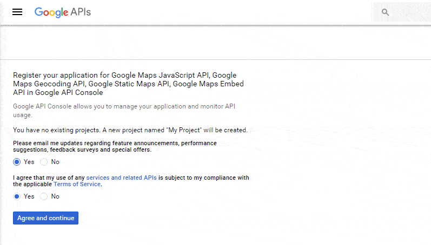Open the Terms of Service link
Image resolution: width=431 pixels, height=245 pixels.
tap(77, 184)
